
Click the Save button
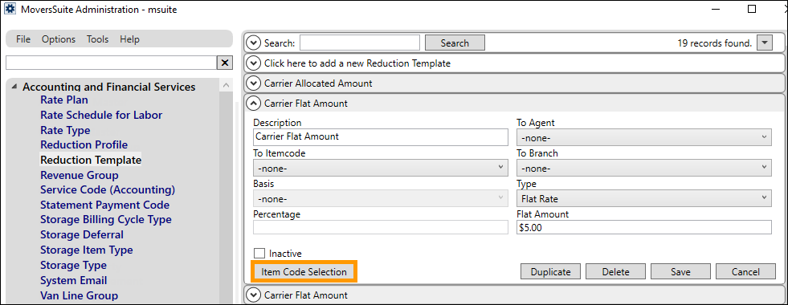pos(680,272)
